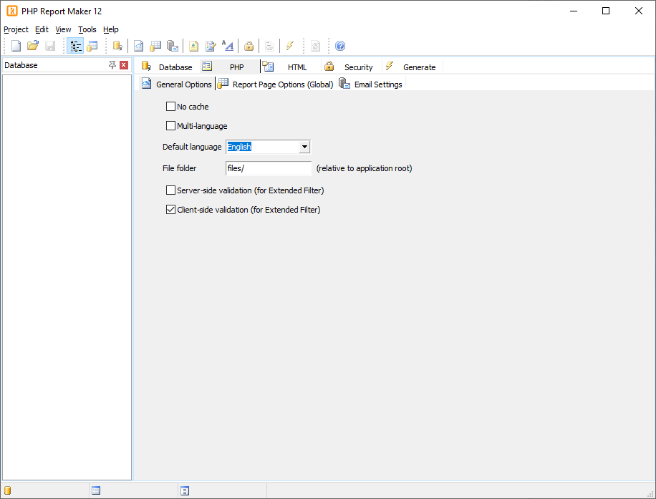Click the PHP Report Maker title bar logo

(x=11, y=11)
